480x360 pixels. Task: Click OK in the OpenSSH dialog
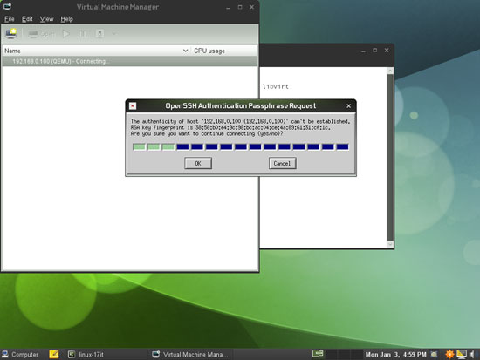(x=198, y=163)
